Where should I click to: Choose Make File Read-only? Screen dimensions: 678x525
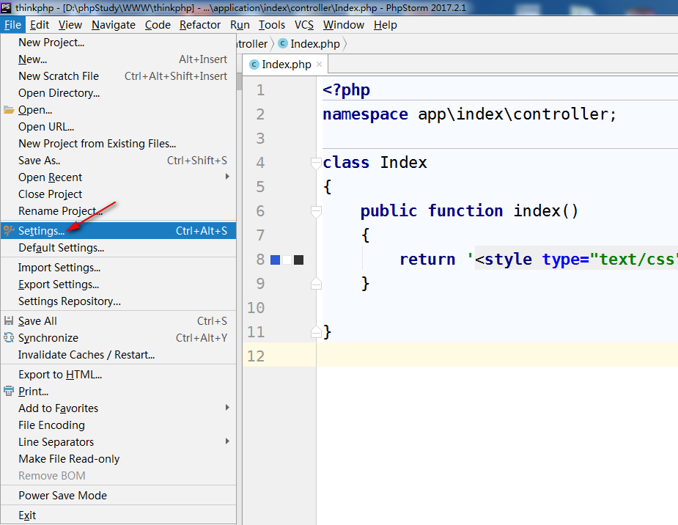point(119,459)
